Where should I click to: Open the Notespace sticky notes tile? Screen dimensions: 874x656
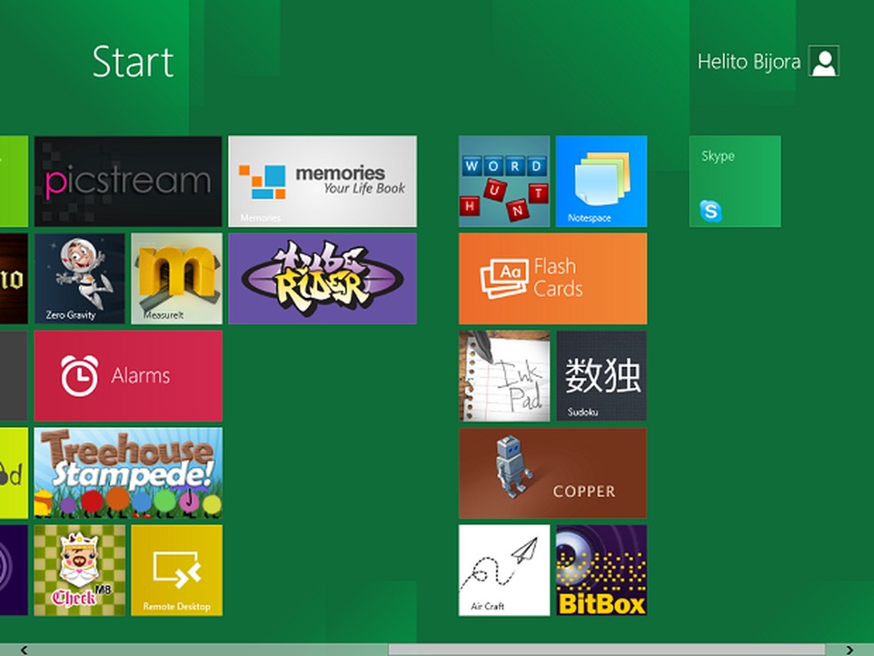tap(601, 181)
